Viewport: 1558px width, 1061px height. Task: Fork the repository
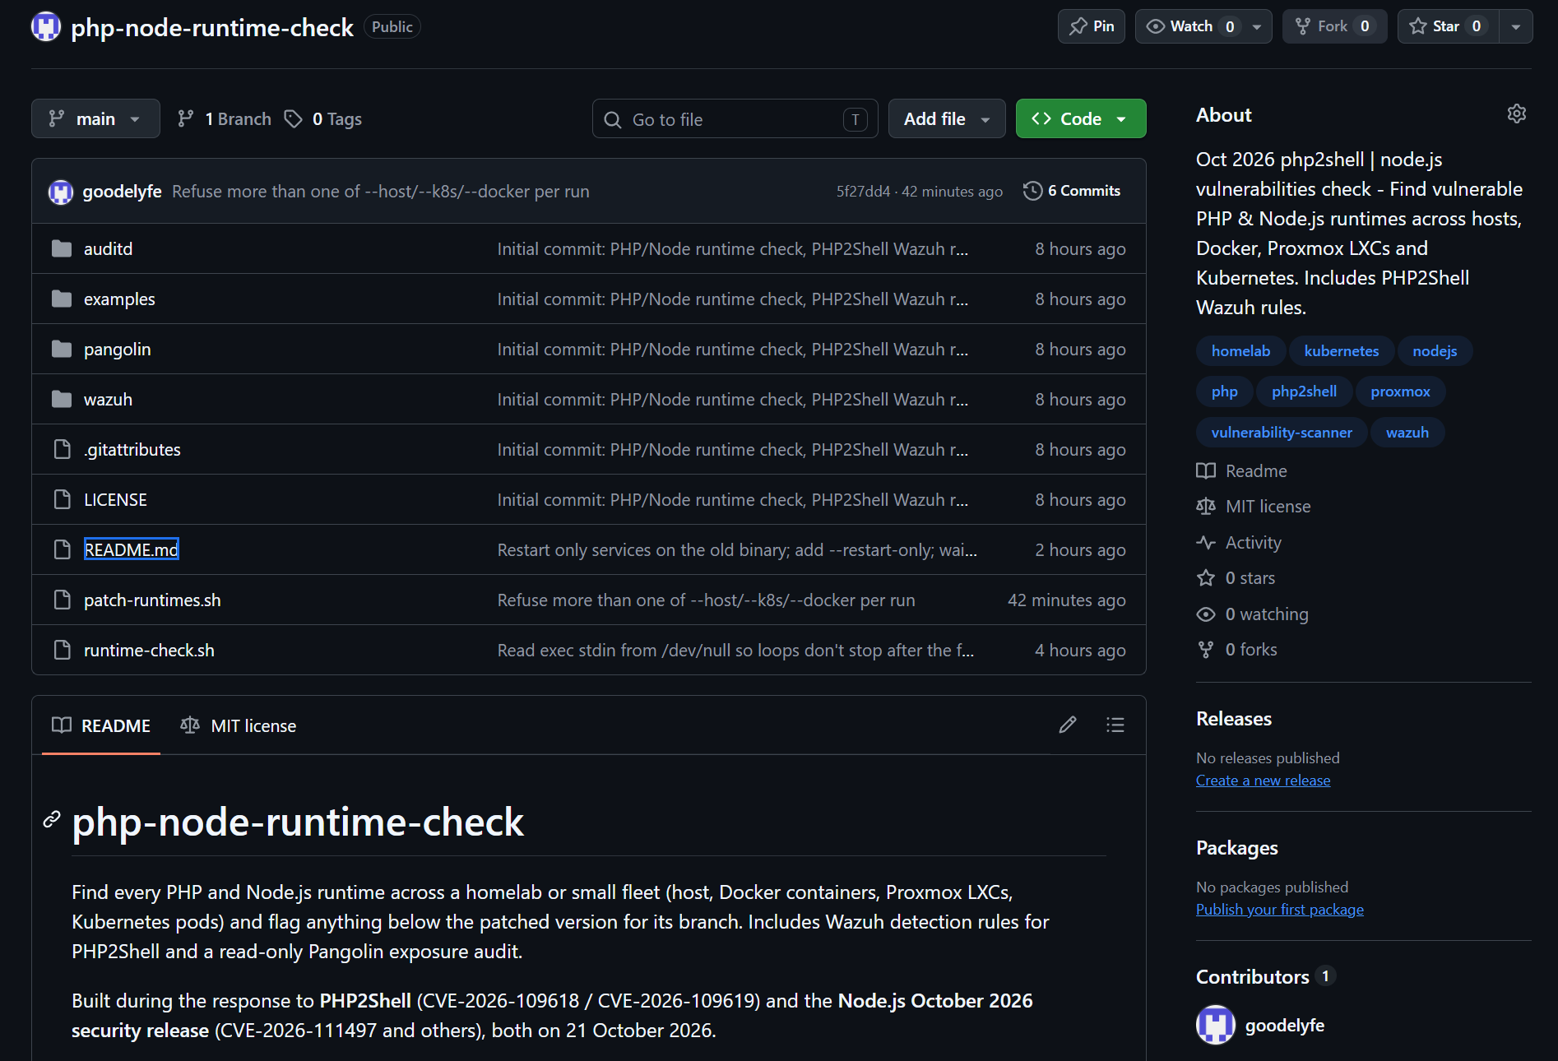click(x=1334, y=26)
